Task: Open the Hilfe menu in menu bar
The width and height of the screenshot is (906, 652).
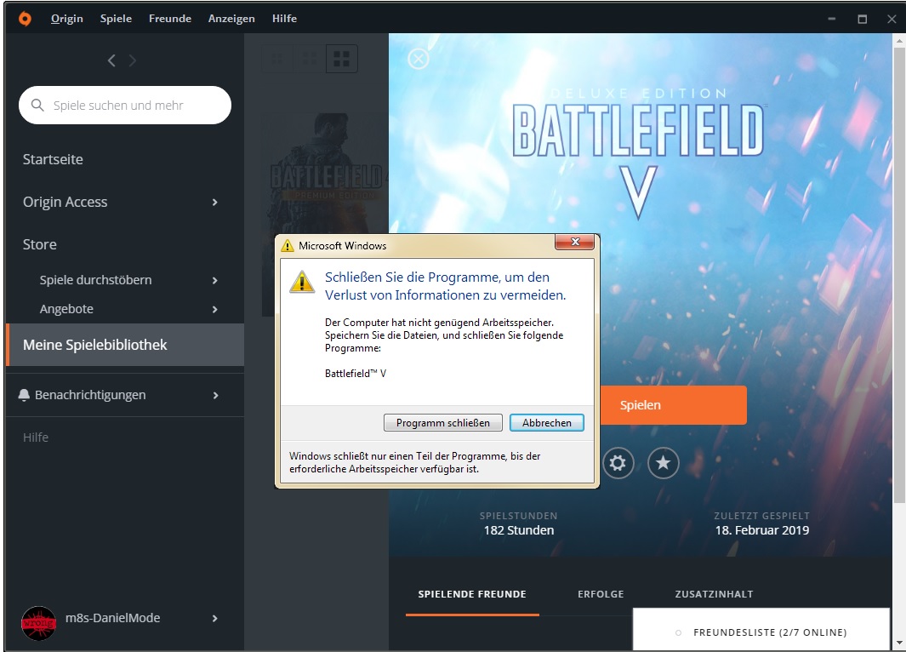Action: point(284,19)
